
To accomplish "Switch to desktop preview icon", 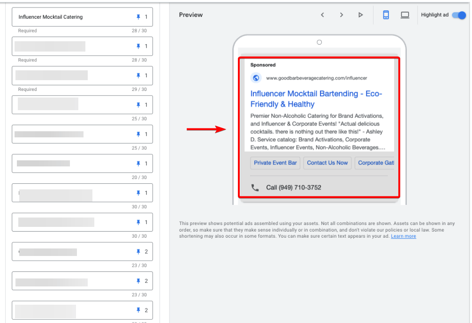I will [x=405, y=15].
